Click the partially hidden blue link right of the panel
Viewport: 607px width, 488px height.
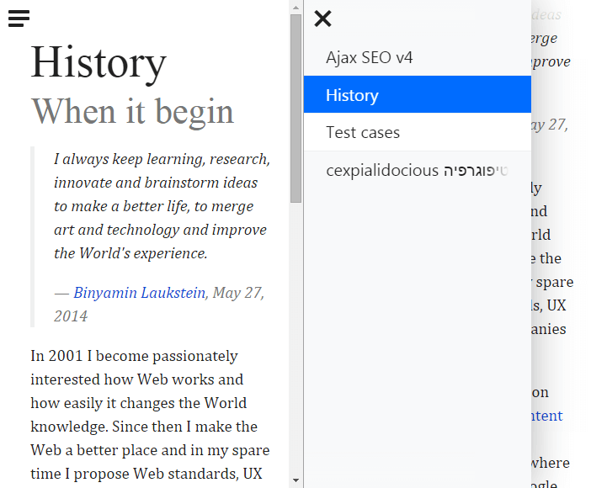tap(547, 416)
